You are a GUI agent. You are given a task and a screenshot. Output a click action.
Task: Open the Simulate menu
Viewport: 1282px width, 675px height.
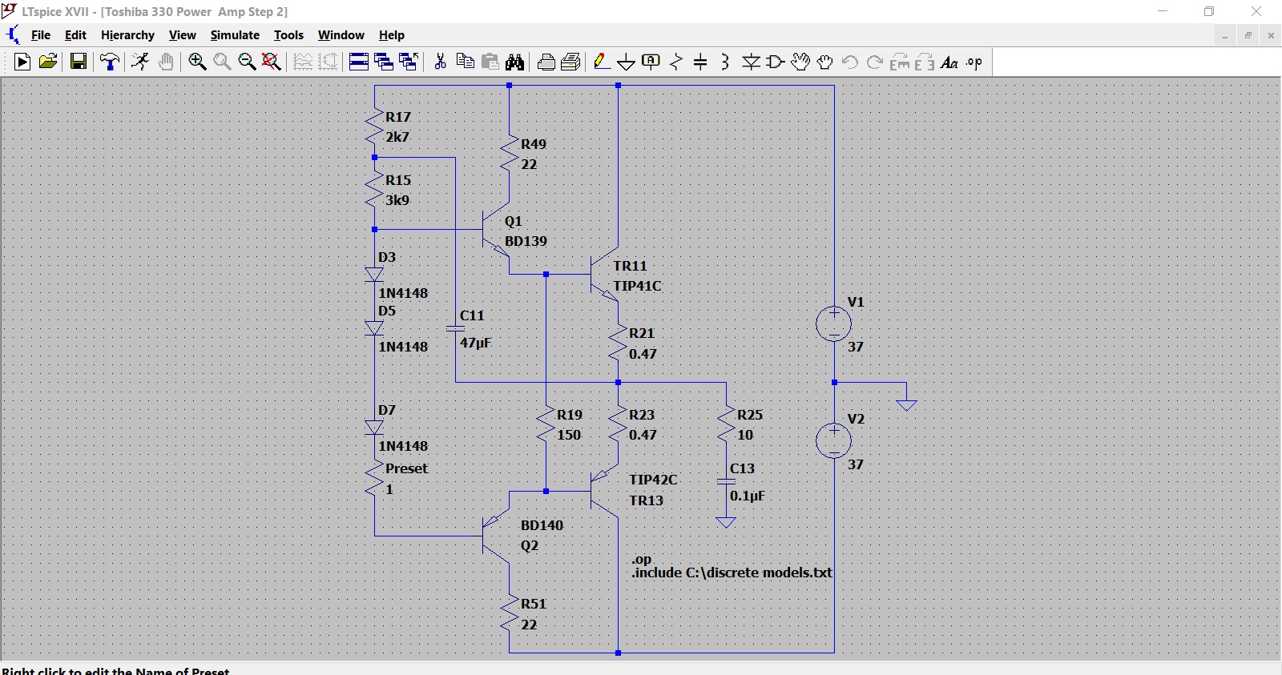click(x=235, y=35)
